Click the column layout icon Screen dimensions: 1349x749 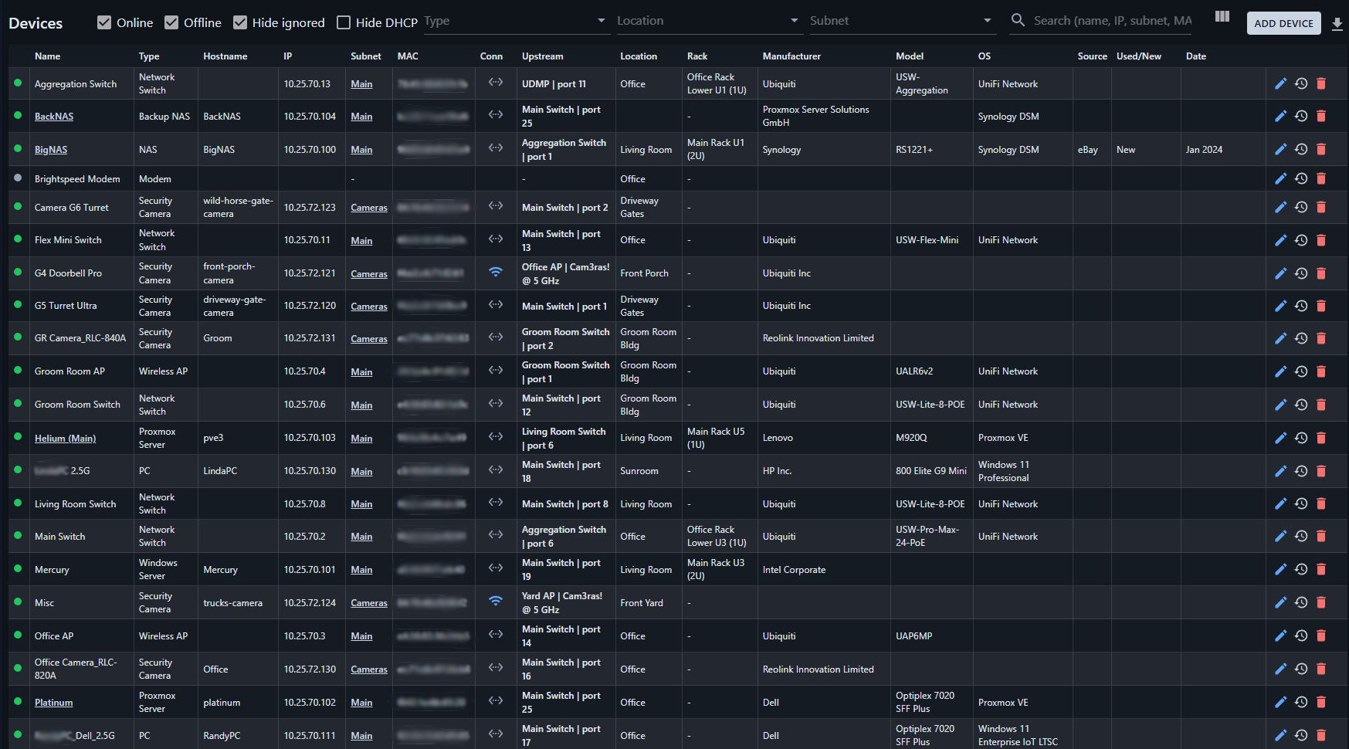pyautogui.click(x=1222, y=16)
